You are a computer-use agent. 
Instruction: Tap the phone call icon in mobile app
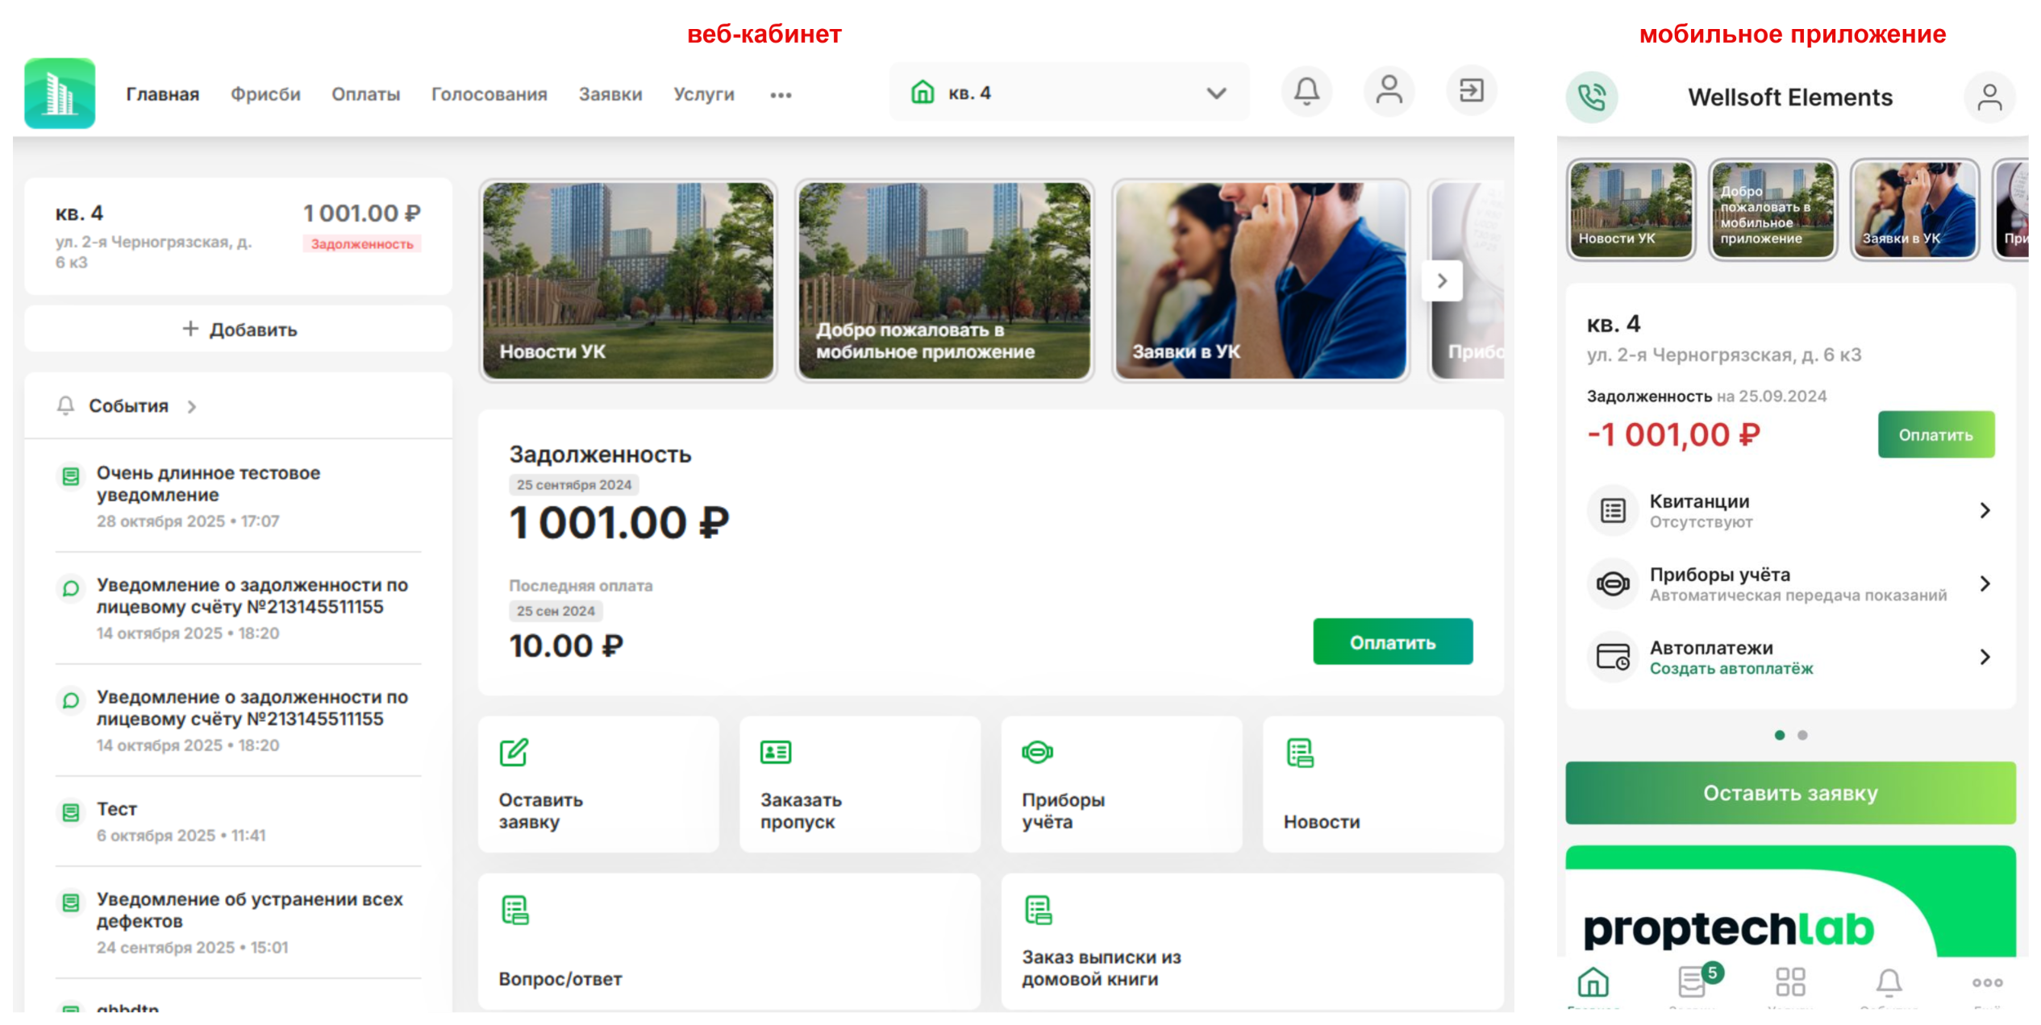1592,98
